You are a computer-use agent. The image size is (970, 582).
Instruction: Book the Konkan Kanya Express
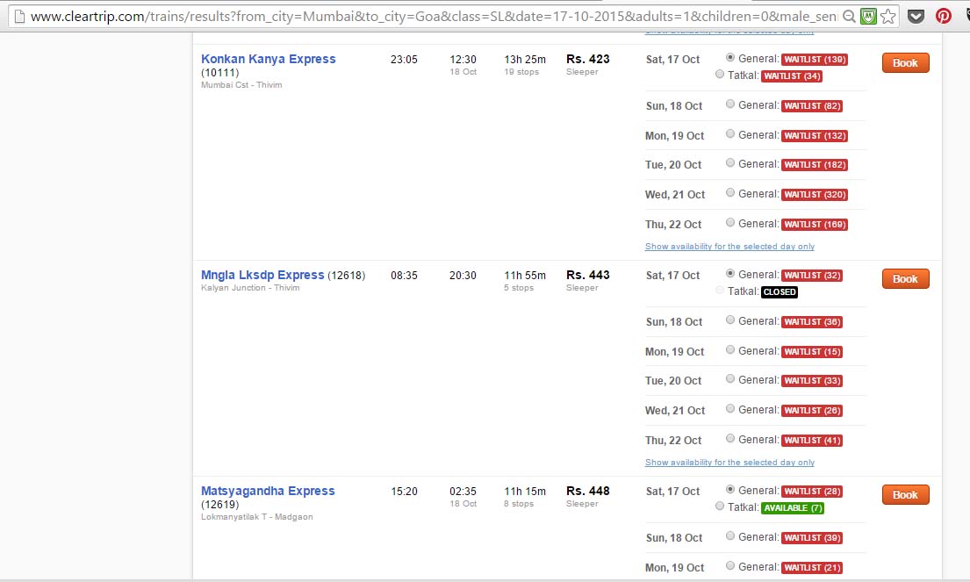click(904, 62)
